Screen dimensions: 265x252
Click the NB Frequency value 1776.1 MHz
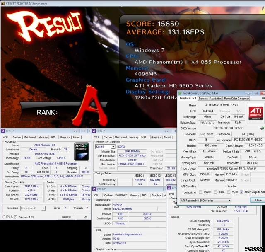pyautogui.click(x=241, y=211)
